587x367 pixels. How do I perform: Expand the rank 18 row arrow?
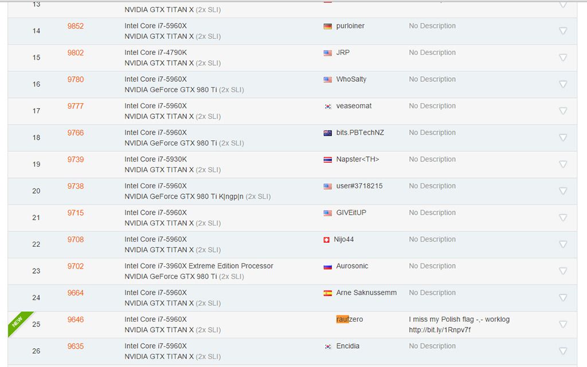tap(562, 137)
